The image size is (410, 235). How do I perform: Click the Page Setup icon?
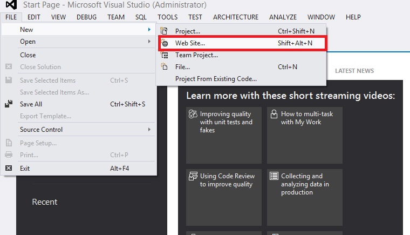click(9, 143)
